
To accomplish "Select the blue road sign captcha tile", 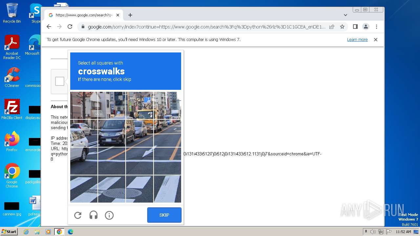I will [x=139, y=105].
